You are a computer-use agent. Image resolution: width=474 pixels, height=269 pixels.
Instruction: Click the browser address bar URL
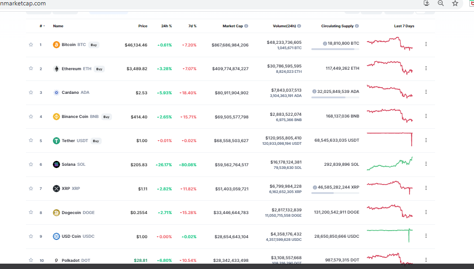23,3
